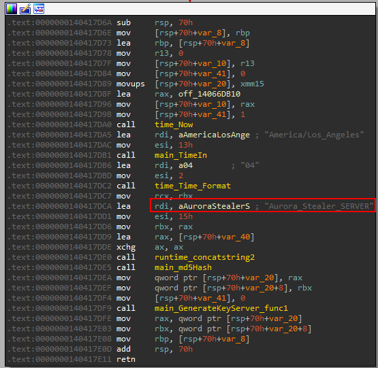Select the r13, 0 operands
This screenshot has width=378, height=368.
169,54
